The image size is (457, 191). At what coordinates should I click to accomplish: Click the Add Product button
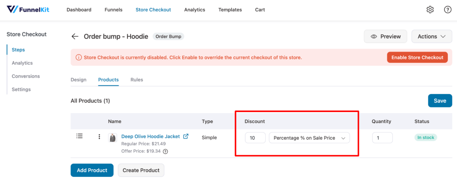(92, 170)
